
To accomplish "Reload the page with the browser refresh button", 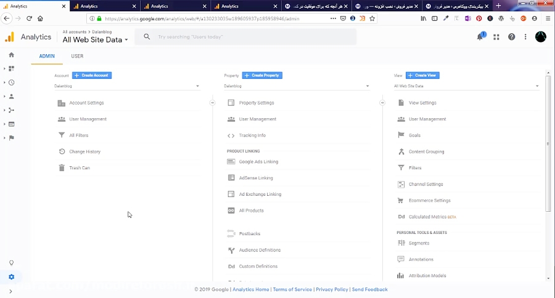I will [x=29, y=18].
